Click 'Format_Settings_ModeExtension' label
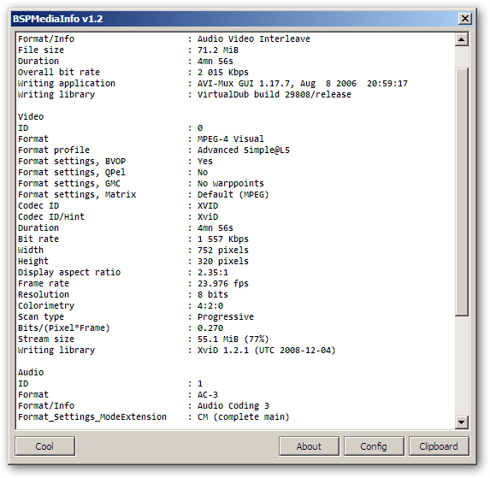Screen dimensions: 490x478 (x=92, y=417)
